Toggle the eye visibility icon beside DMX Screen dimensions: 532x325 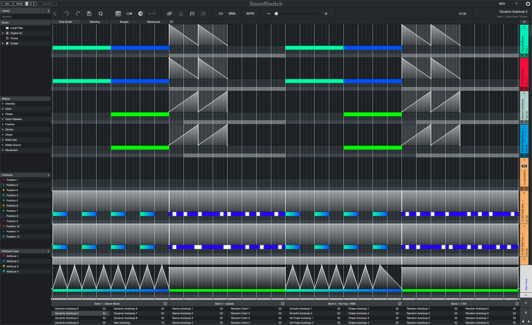click(221, 14)
